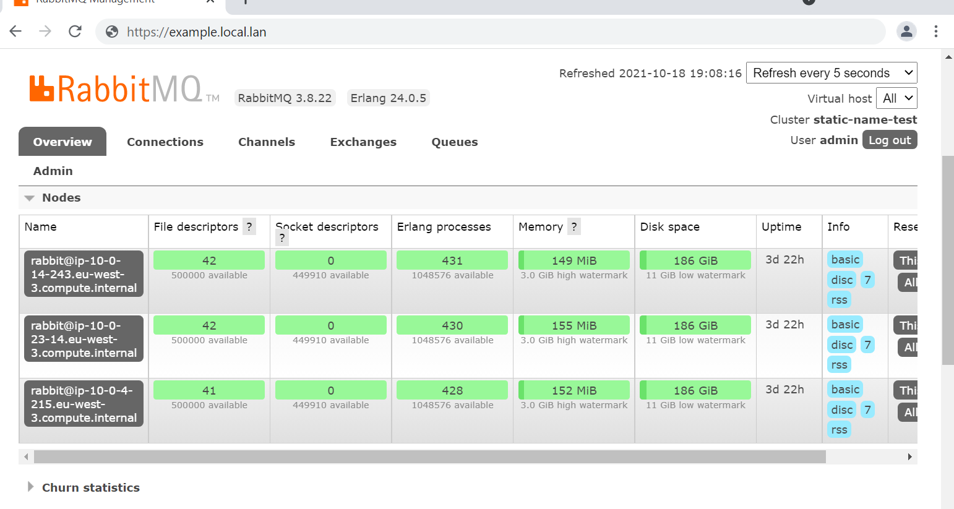Go to the Channels tab
The width and height of the screenshot is (954, 509).
coord(267,142)
